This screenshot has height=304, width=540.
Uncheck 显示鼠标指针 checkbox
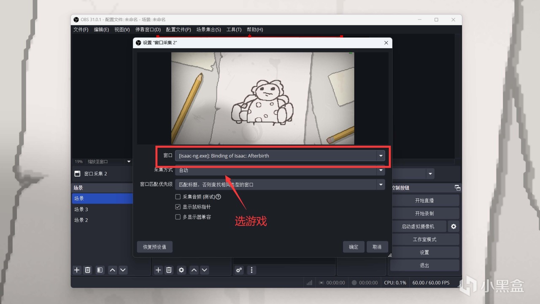(x=178, y=207)
